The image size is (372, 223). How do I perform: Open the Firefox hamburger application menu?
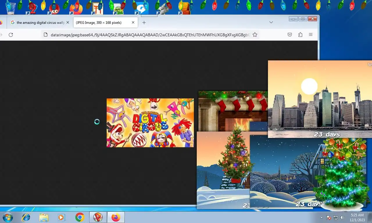point(311,35)
